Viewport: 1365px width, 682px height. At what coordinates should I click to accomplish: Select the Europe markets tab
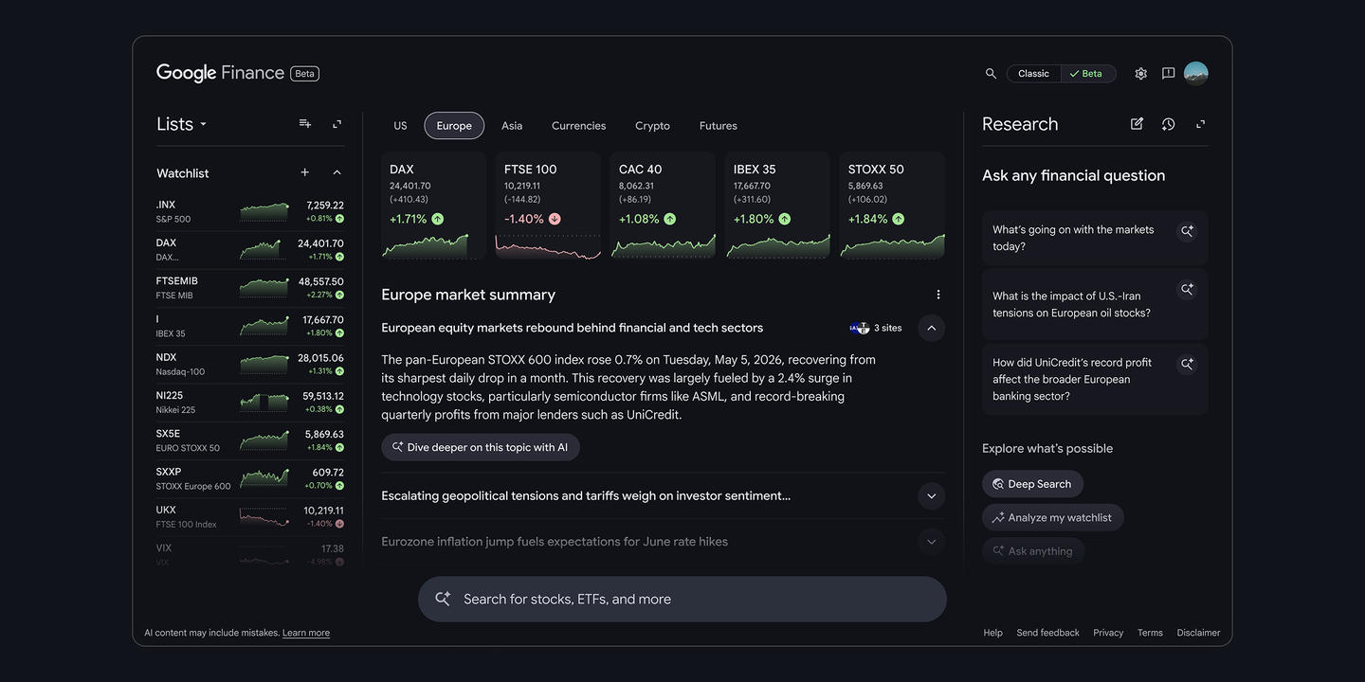[x=454, y=125]
